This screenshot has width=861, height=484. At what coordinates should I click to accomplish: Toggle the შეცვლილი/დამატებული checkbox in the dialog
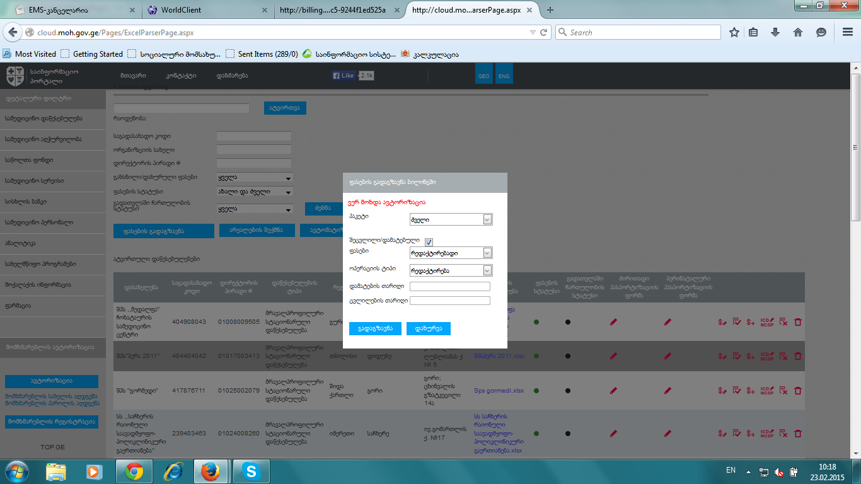point(429,242)
